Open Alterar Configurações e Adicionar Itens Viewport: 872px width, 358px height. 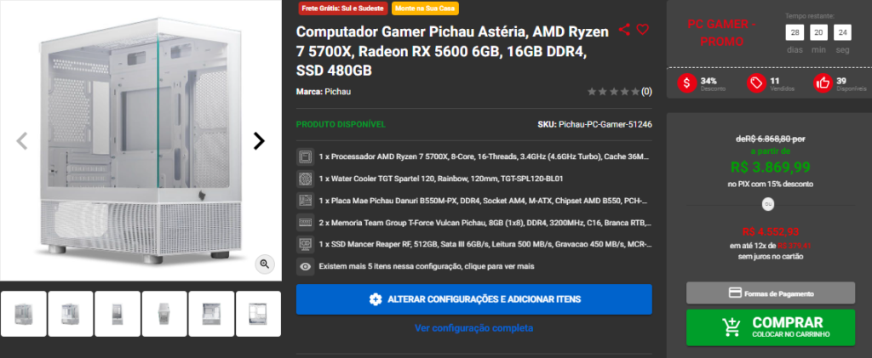coord(473,299)
